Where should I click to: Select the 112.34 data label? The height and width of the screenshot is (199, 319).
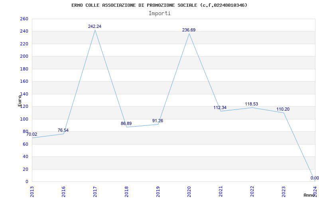pos(220,107)
